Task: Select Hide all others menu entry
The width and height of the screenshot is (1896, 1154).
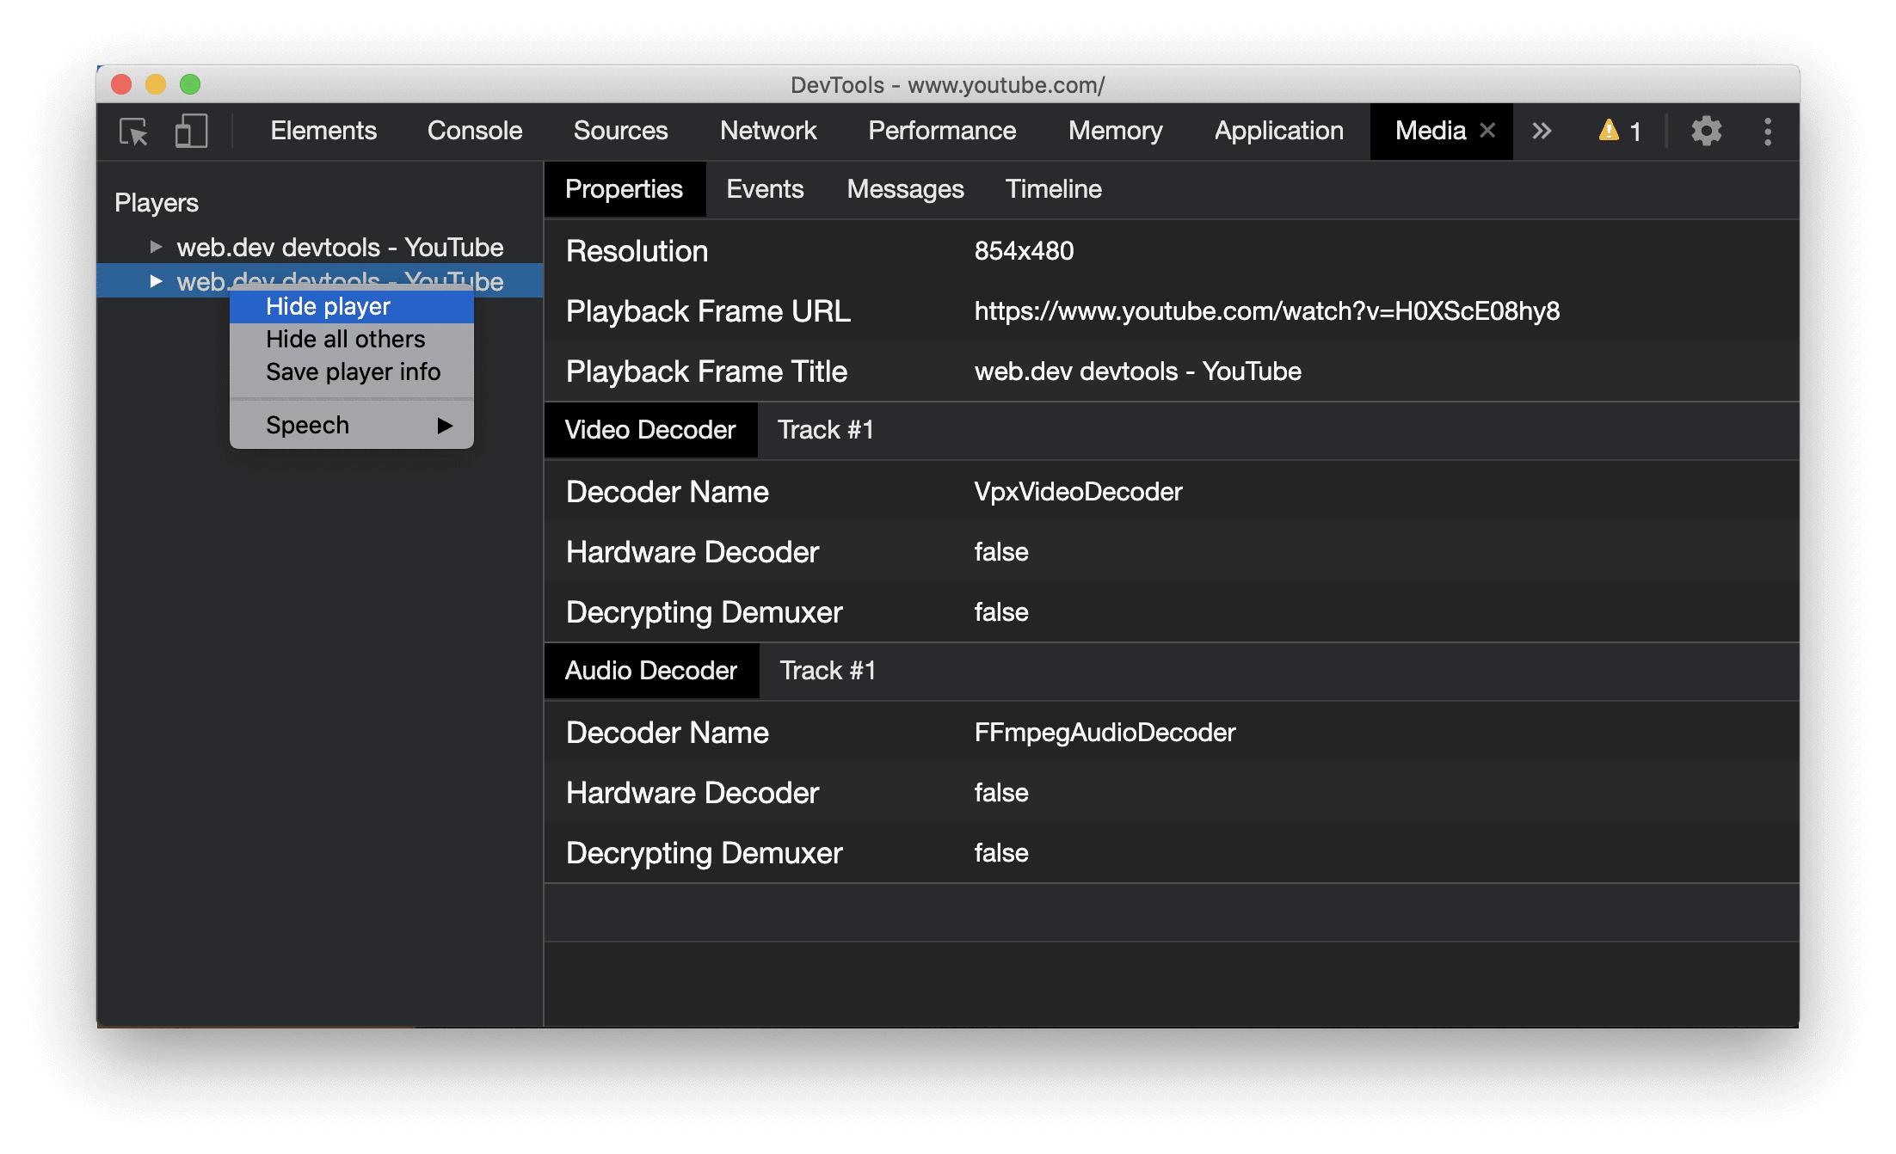Action: click(345, 340)
